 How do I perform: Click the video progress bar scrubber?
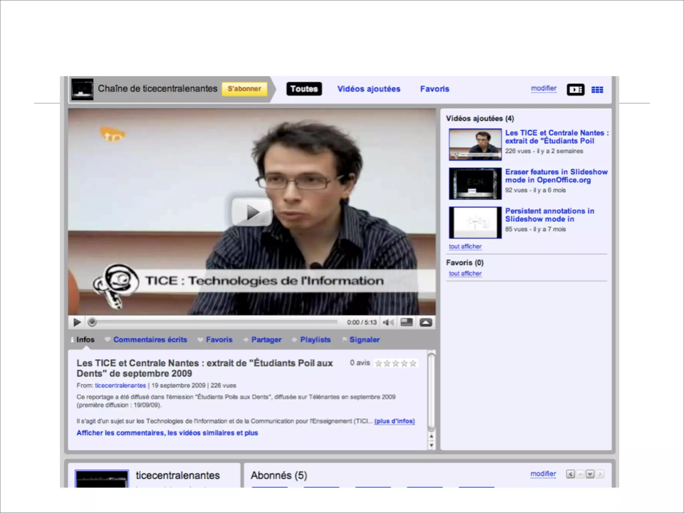[x=92, y=322]
